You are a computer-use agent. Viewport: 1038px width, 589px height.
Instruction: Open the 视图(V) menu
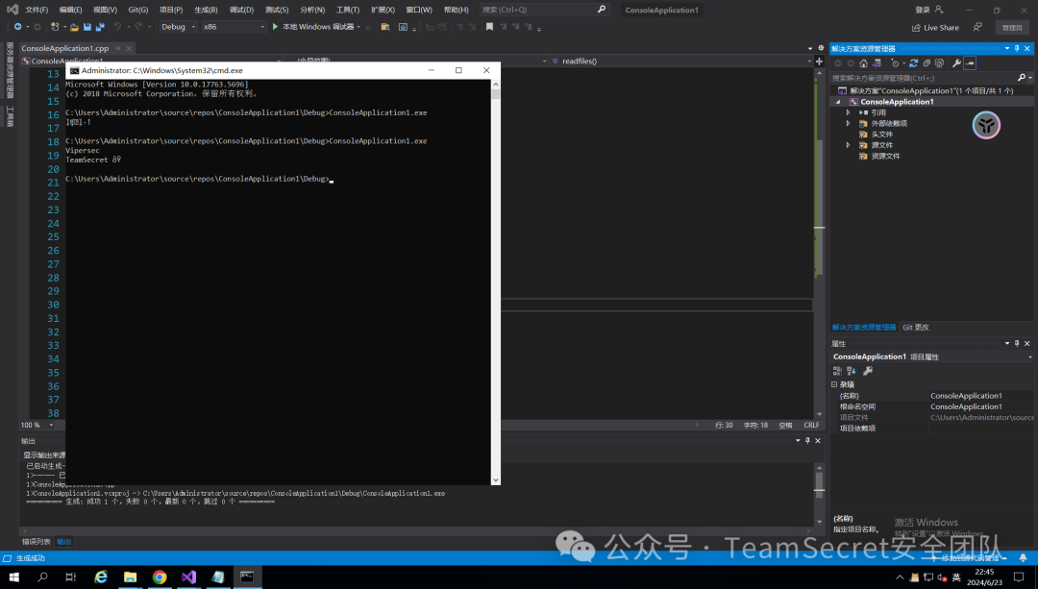pyautogui.click(x=106, y=10)
